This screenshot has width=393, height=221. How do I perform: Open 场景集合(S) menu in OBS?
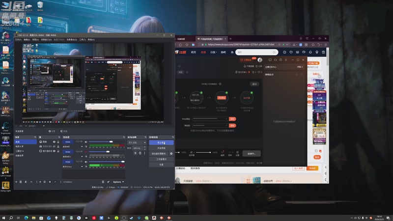coord(72,40)
